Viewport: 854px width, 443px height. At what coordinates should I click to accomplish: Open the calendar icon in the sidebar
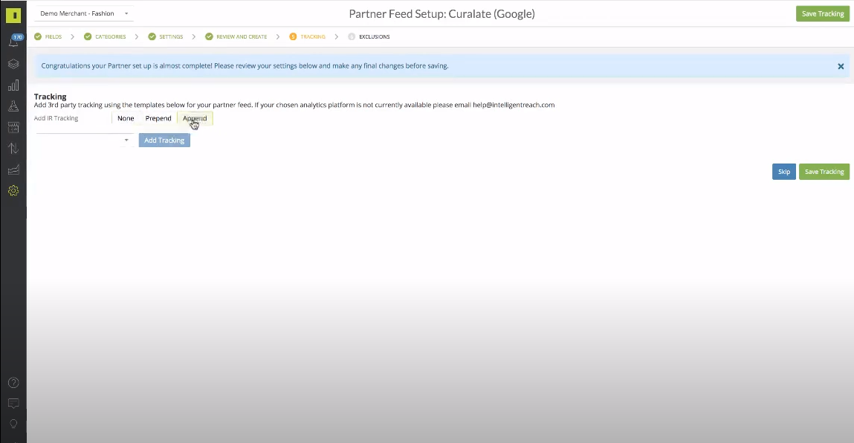13,127
